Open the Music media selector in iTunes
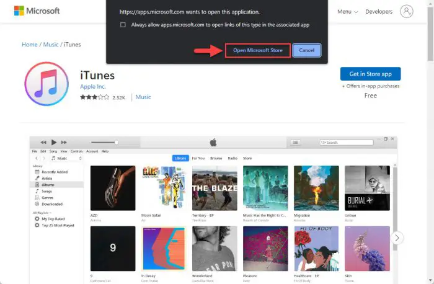 tap(67, 158)
